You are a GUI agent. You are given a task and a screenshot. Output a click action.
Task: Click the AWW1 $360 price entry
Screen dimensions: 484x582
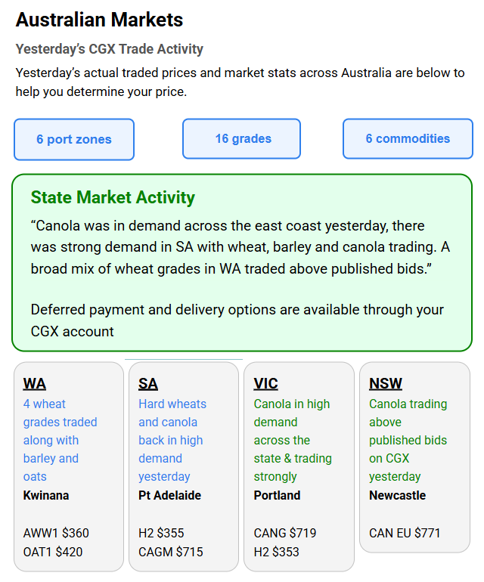tap(56, 533)
